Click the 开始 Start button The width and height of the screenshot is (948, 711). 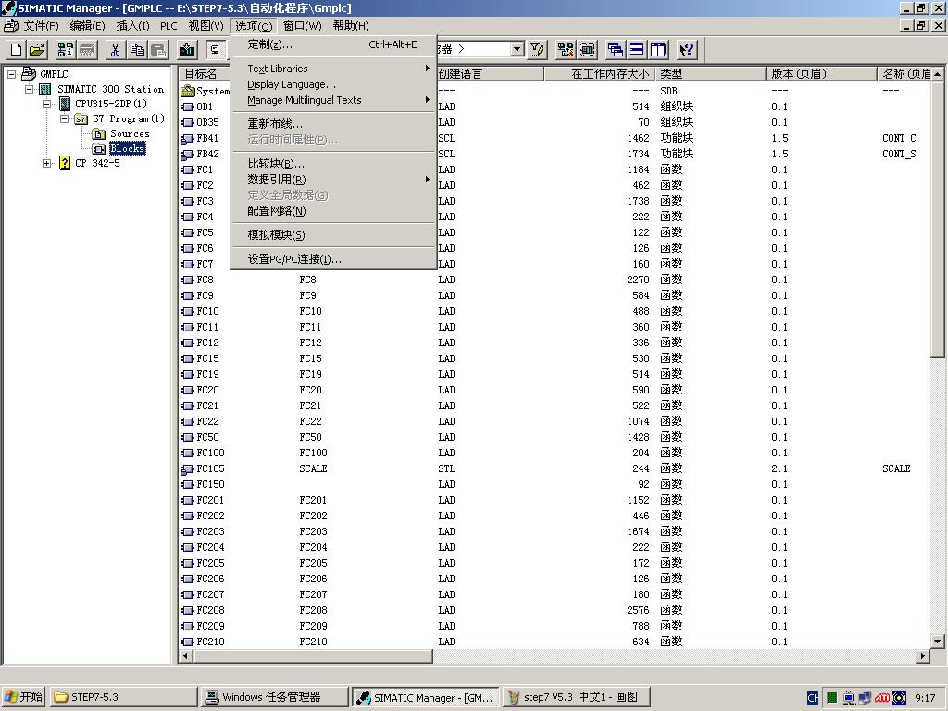(x=23, y=697)
